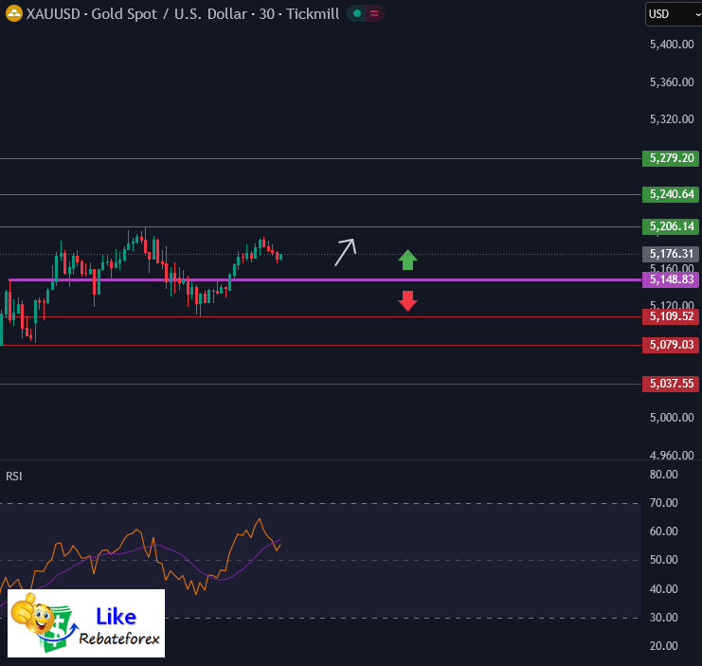Click the RSI indicator label

point(14,477)
